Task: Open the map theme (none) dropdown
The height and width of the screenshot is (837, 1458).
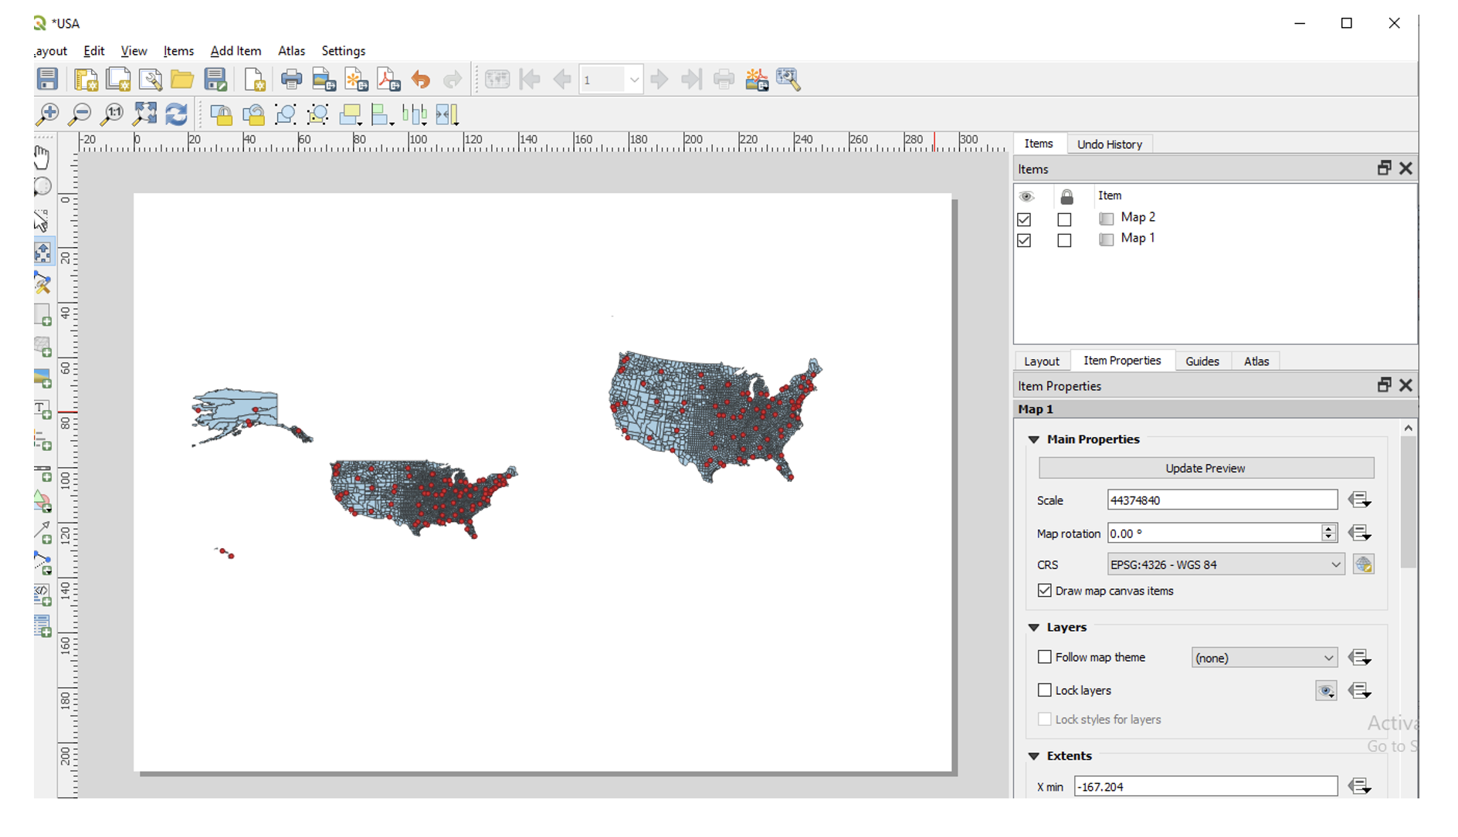Action: click(x=1264, y=658)
